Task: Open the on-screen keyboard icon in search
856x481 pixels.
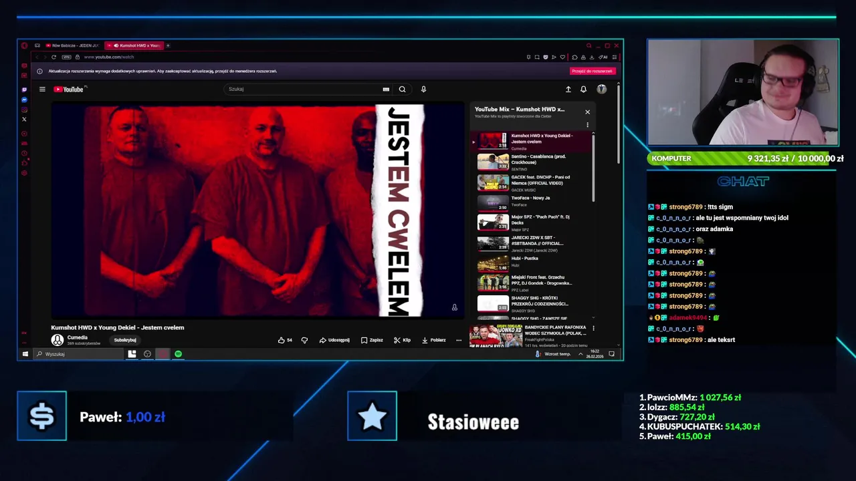Action: click(386, 89)
